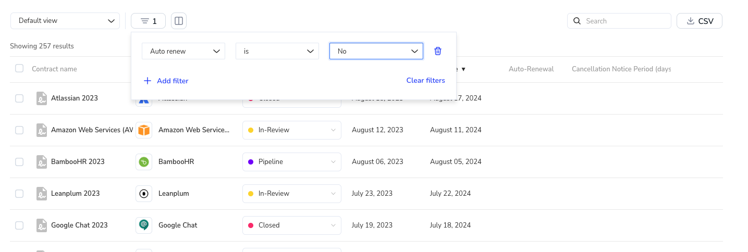748x252 pixels.
Task: Click the Leanplum vendor name
Action: (174, 194)
